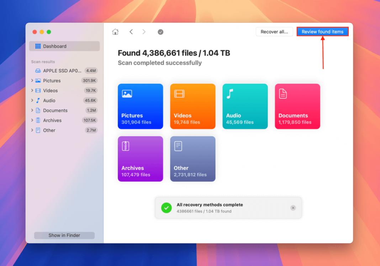Open the Pictures category tile
This screenshot has width=380, height=266.
tap(140, 106)
